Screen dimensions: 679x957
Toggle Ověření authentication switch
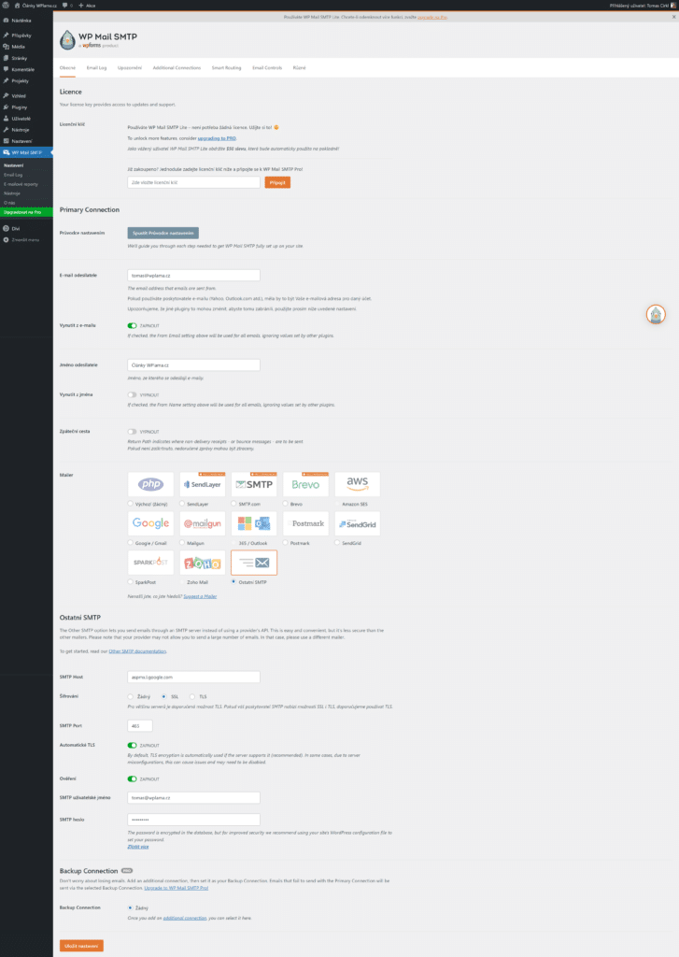coord(132,778)
